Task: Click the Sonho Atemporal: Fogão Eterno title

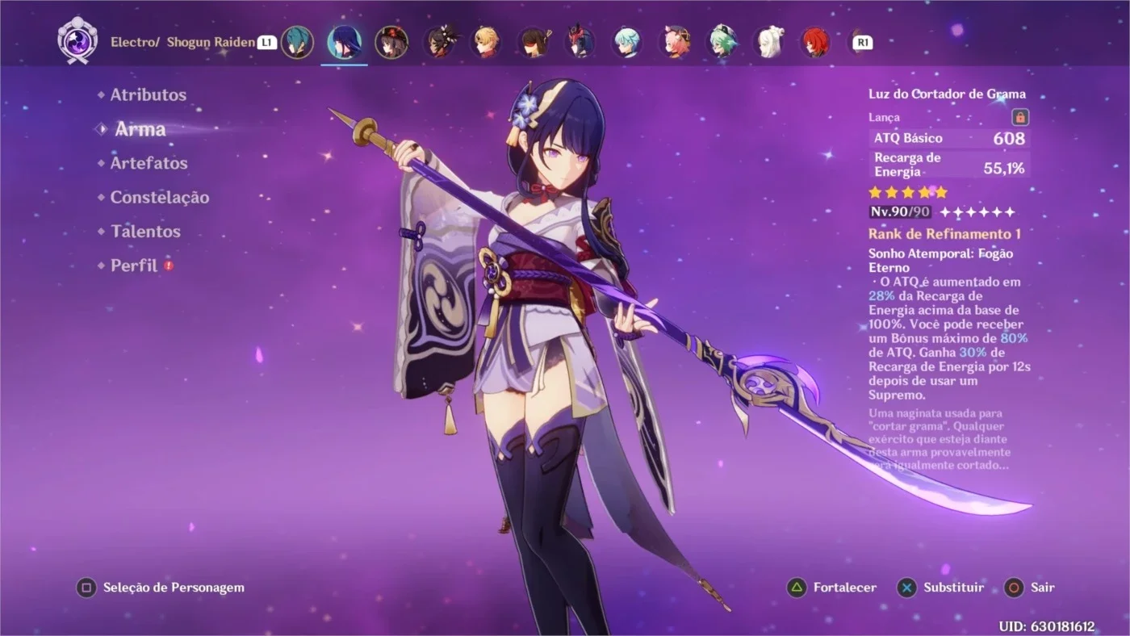Action: point(940,260)
